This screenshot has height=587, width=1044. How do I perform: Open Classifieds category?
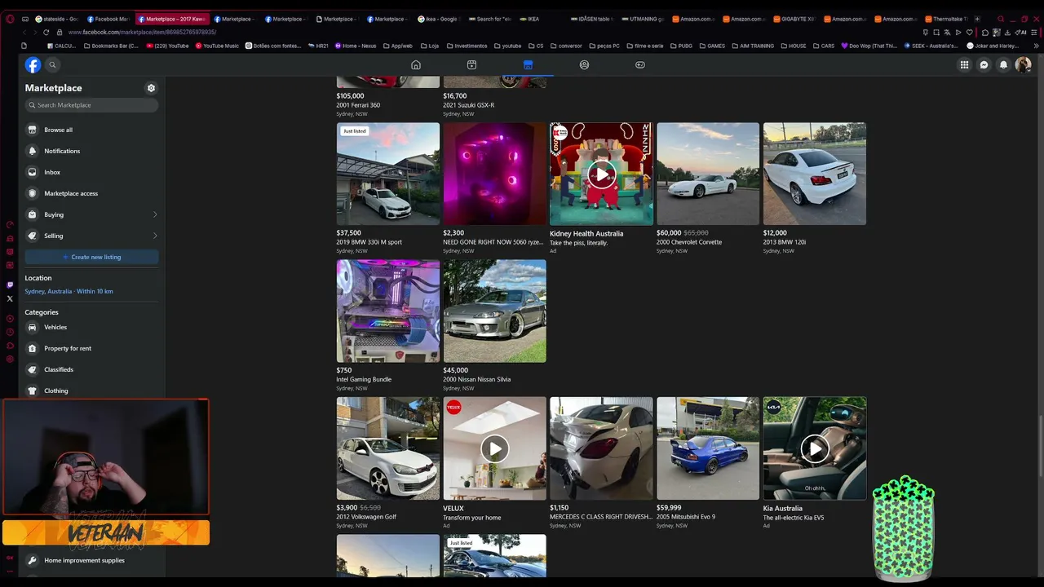(91, 369)
